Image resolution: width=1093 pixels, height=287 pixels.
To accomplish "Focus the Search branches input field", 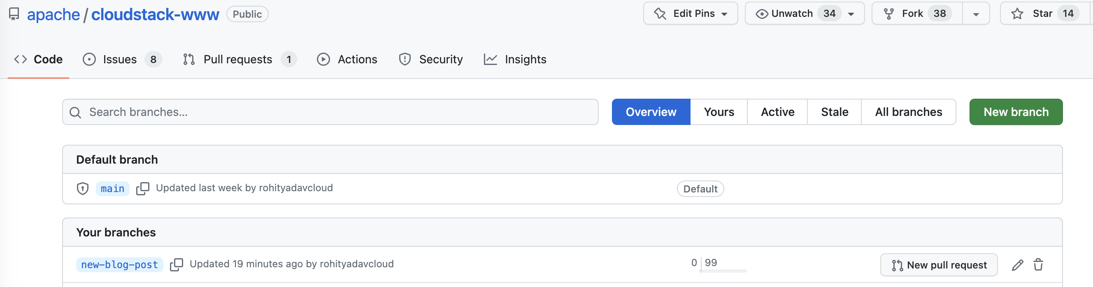I will (330, 112).
